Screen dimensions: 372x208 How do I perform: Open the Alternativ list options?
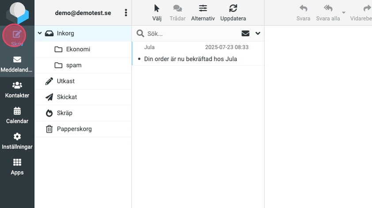coord(203,12)
